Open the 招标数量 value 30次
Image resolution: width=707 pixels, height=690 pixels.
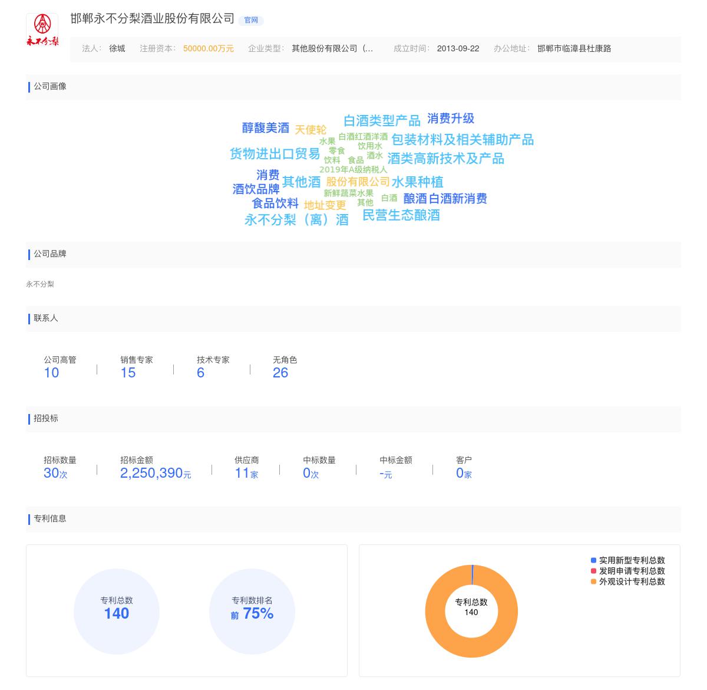[x=55, y=473]
